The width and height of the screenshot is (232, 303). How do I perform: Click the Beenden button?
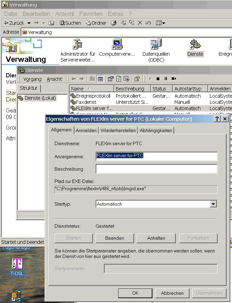(x=114, y=238)
